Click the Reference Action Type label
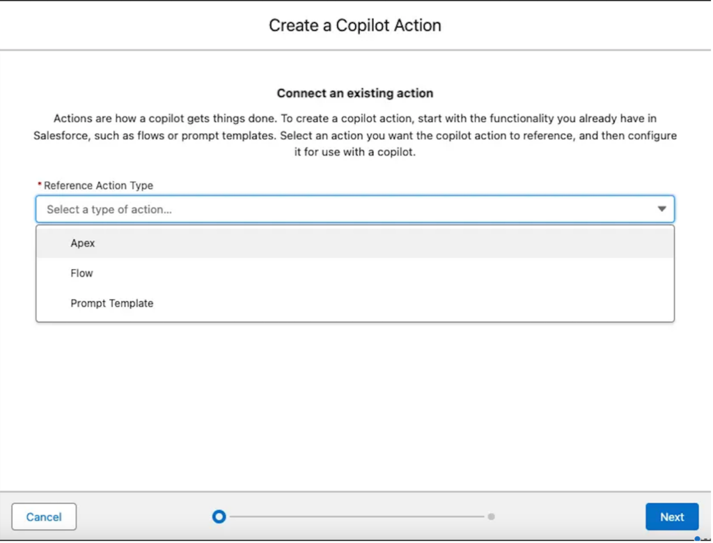 tap(98, 185)
